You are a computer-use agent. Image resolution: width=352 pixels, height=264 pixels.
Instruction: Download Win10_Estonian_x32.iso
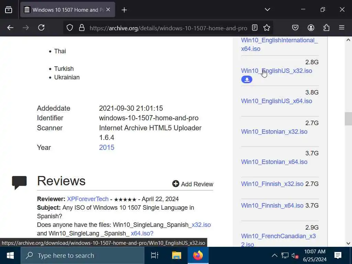point(274,132)
